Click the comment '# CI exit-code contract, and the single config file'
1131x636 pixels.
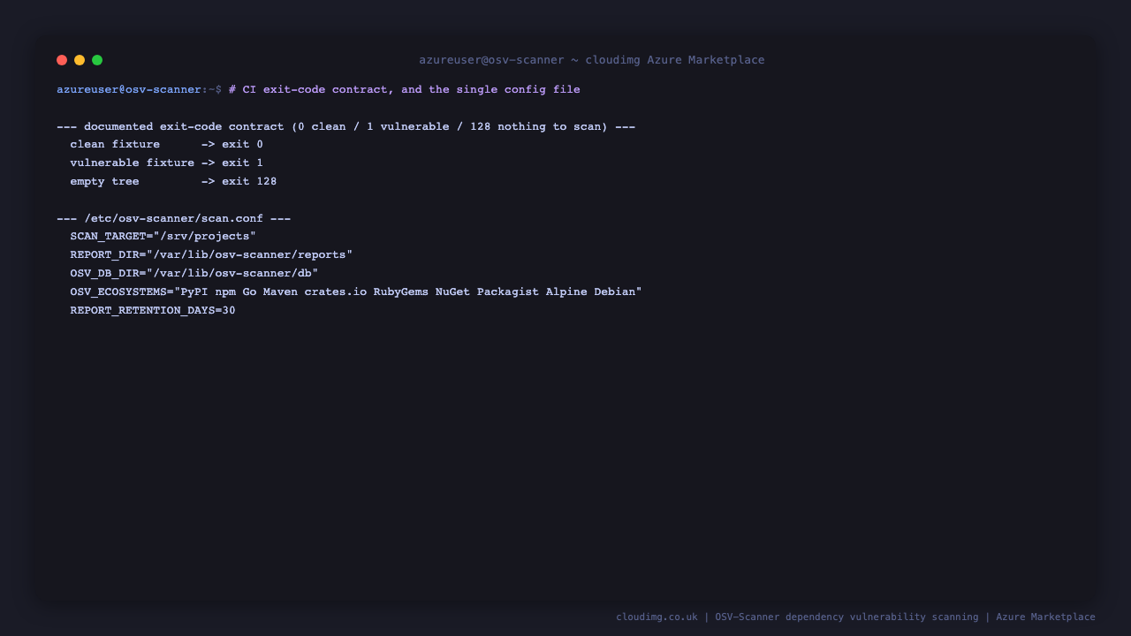tap(405, 90)
